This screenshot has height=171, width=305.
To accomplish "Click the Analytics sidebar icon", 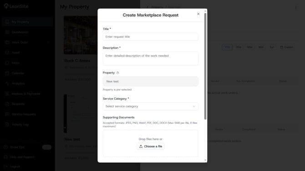I will point(7,84).
